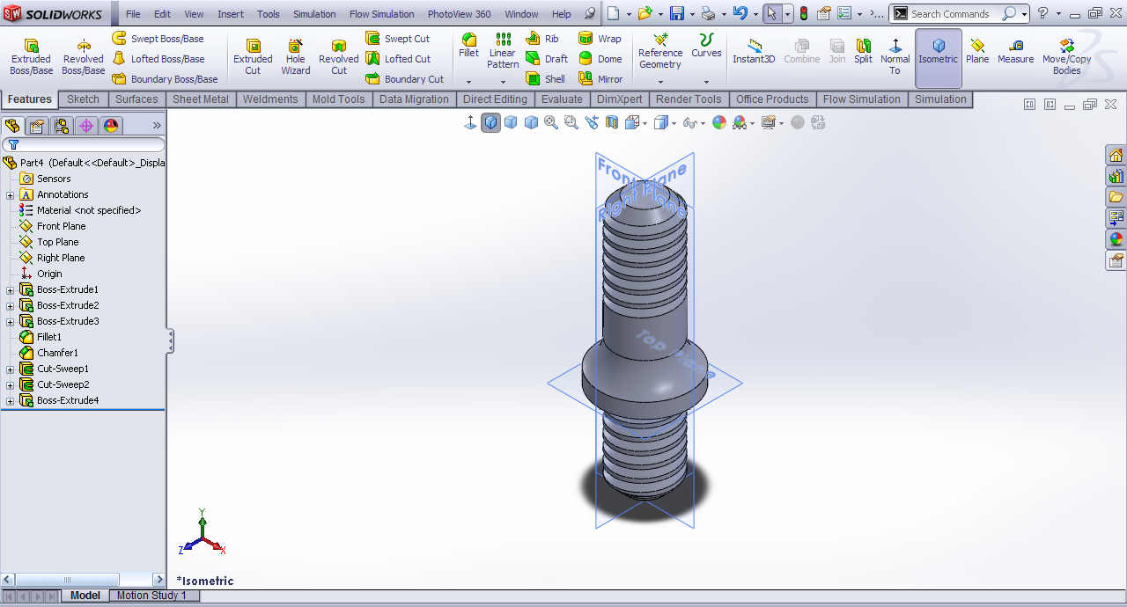The image size is (1127, 607).
Task: Click the Shell feature tool
Action: point(546,79)
